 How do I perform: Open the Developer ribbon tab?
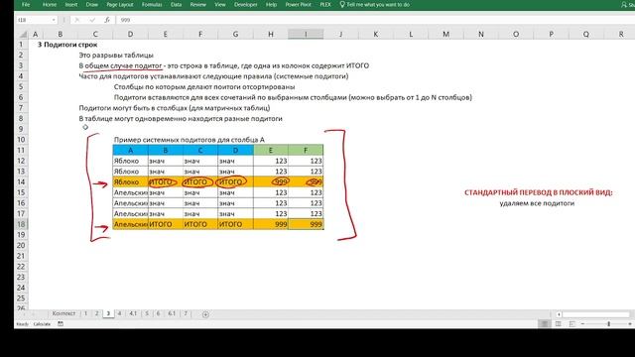click(x=245, y=4)
